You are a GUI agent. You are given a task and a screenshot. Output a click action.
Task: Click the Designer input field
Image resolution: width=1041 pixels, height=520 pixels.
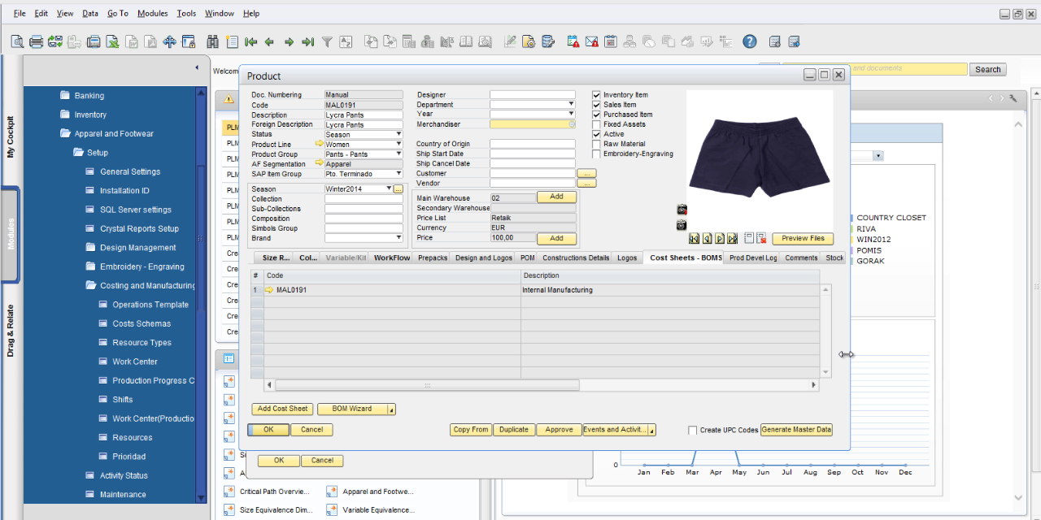click(532, 95)
